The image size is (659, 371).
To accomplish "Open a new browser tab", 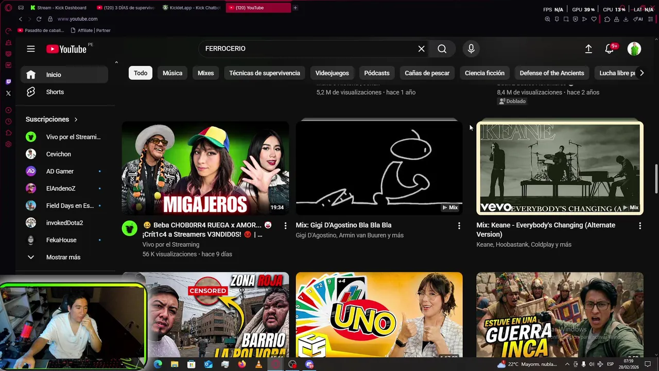I will point(295,8).
